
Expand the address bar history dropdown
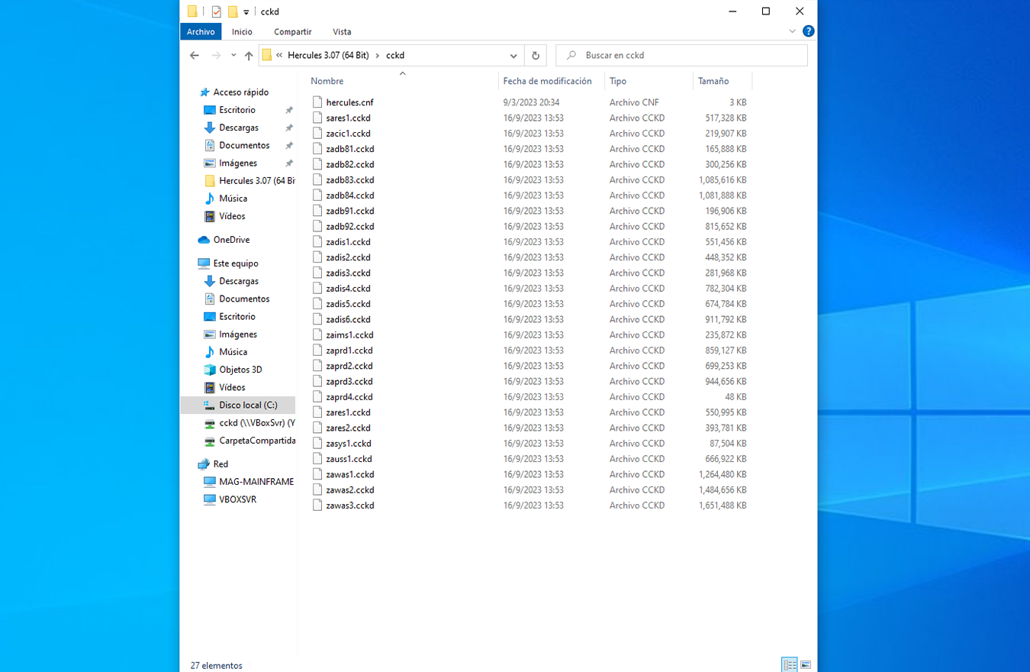click(513, 56)
